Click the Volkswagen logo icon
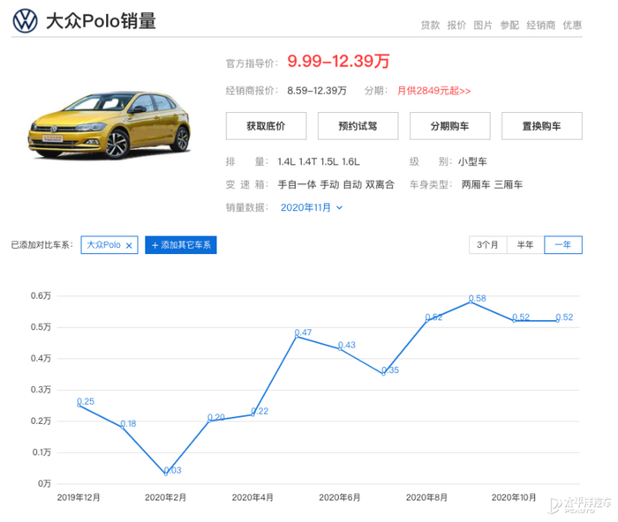This screenshot has width=618, height=522. click(x=25, y=21)
